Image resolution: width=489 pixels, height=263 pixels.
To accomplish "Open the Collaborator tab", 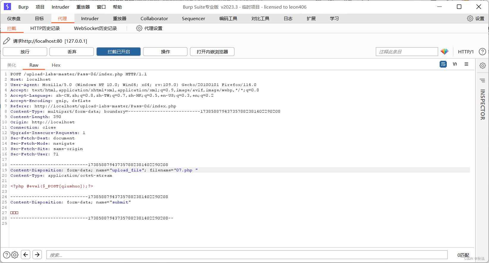I will point(154,18).
